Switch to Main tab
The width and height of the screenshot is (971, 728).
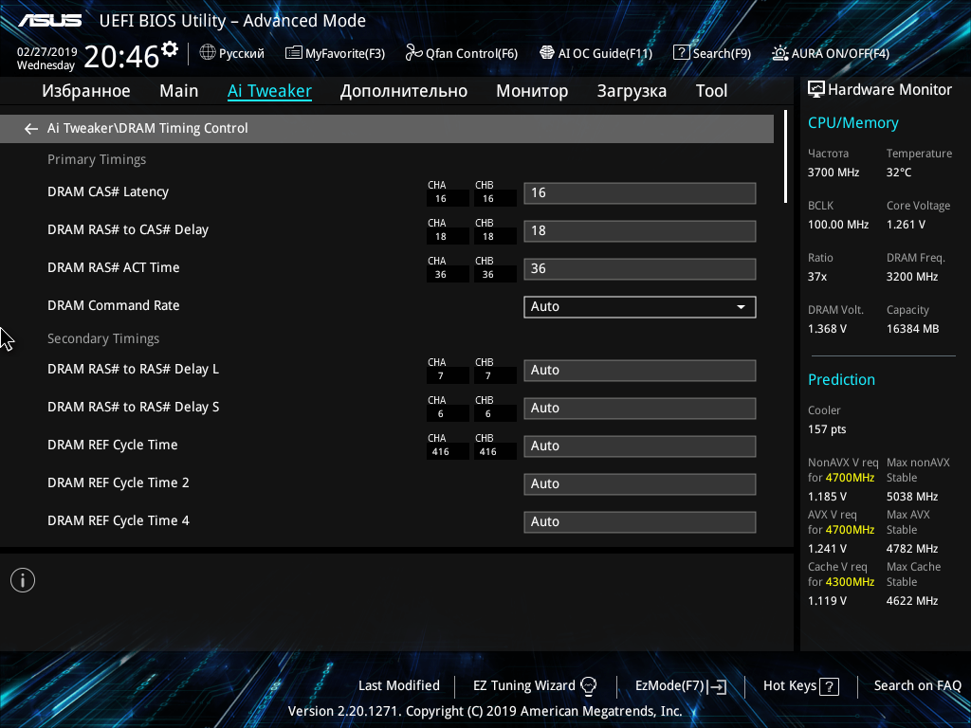coord(179,91)
